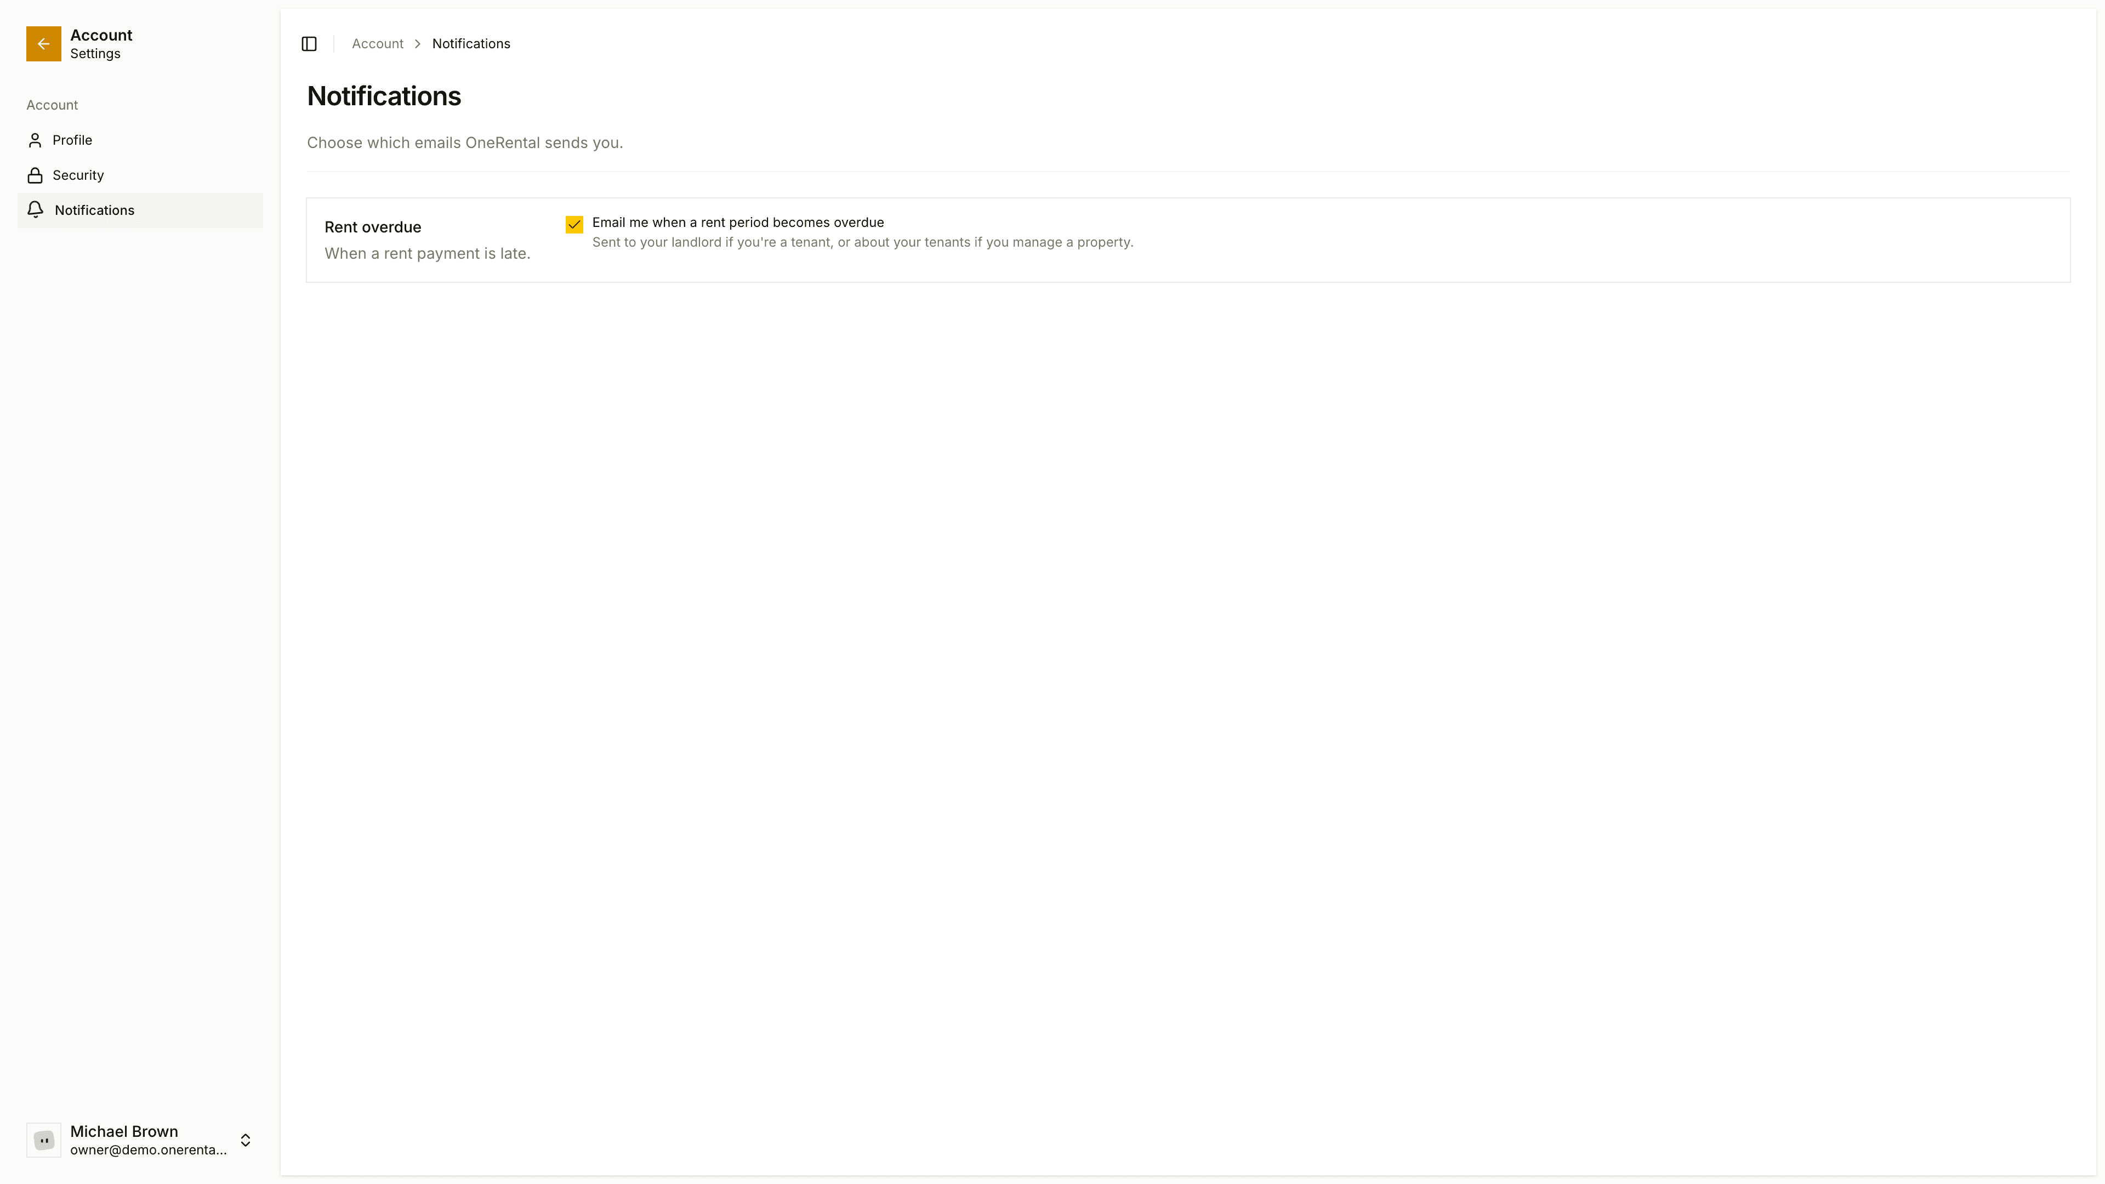Click the Security lock icon
This screenshot has width=2105, height=1184.
point(35,175)
